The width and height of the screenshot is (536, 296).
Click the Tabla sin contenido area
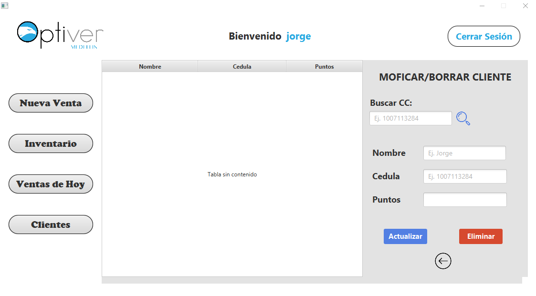[232, 174]
